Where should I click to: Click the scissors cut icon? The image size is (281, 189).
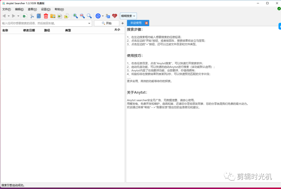tap(32, 16)
